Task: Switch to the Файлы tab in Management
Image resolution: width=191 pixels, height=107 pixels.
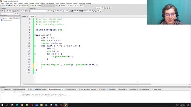Action: pos(10,18)
